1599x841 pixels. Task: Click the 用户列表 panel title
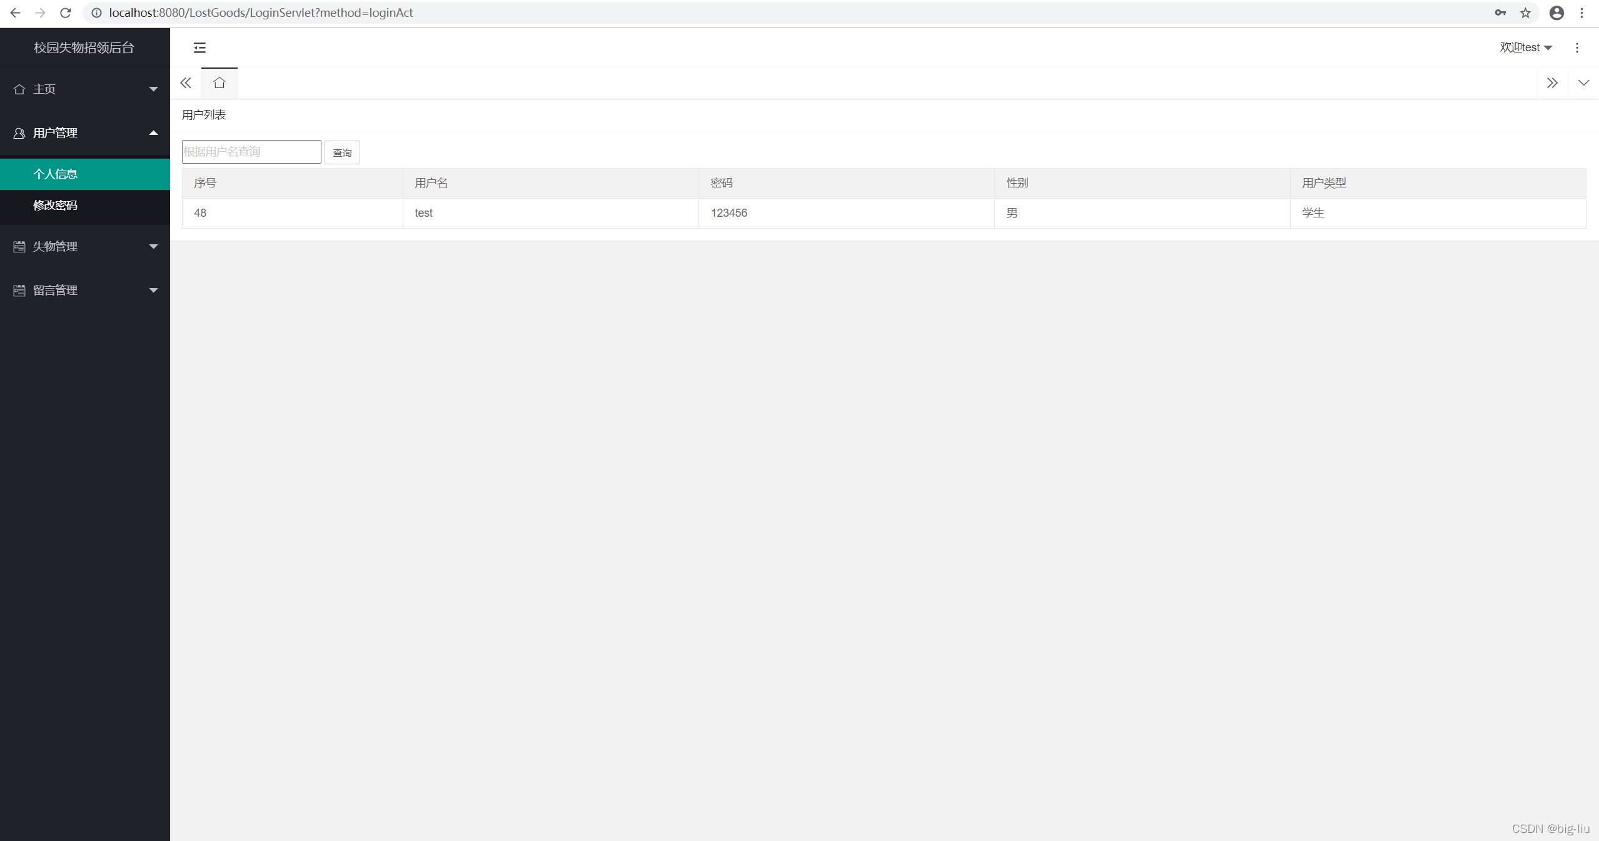[x=204, y=115]
